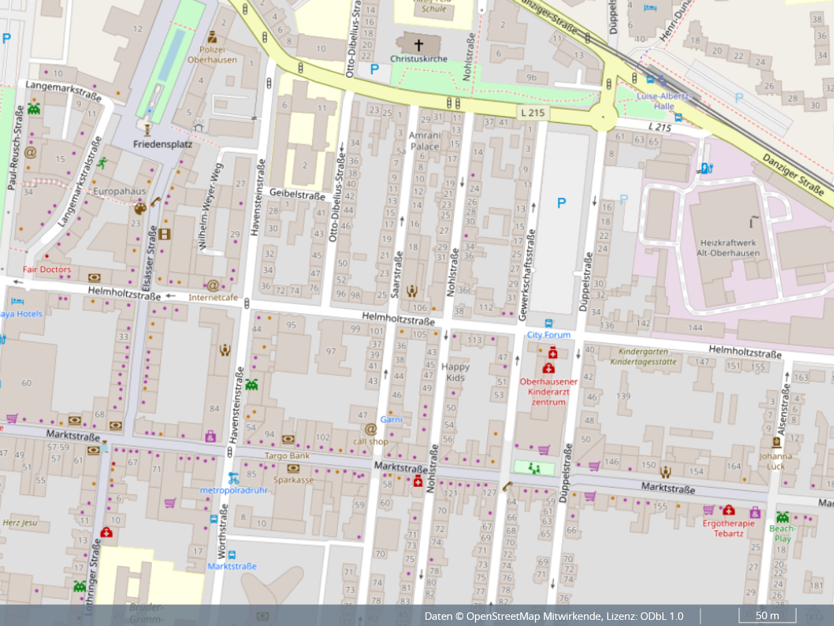Viewport: 834px width, 626px height.
Task: Click the metropolradruhr bike rental icon
Action: tap(233, 478)
